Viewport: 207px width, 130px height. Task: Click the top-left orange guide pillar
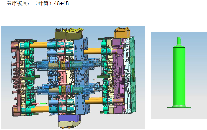point(38,45)
